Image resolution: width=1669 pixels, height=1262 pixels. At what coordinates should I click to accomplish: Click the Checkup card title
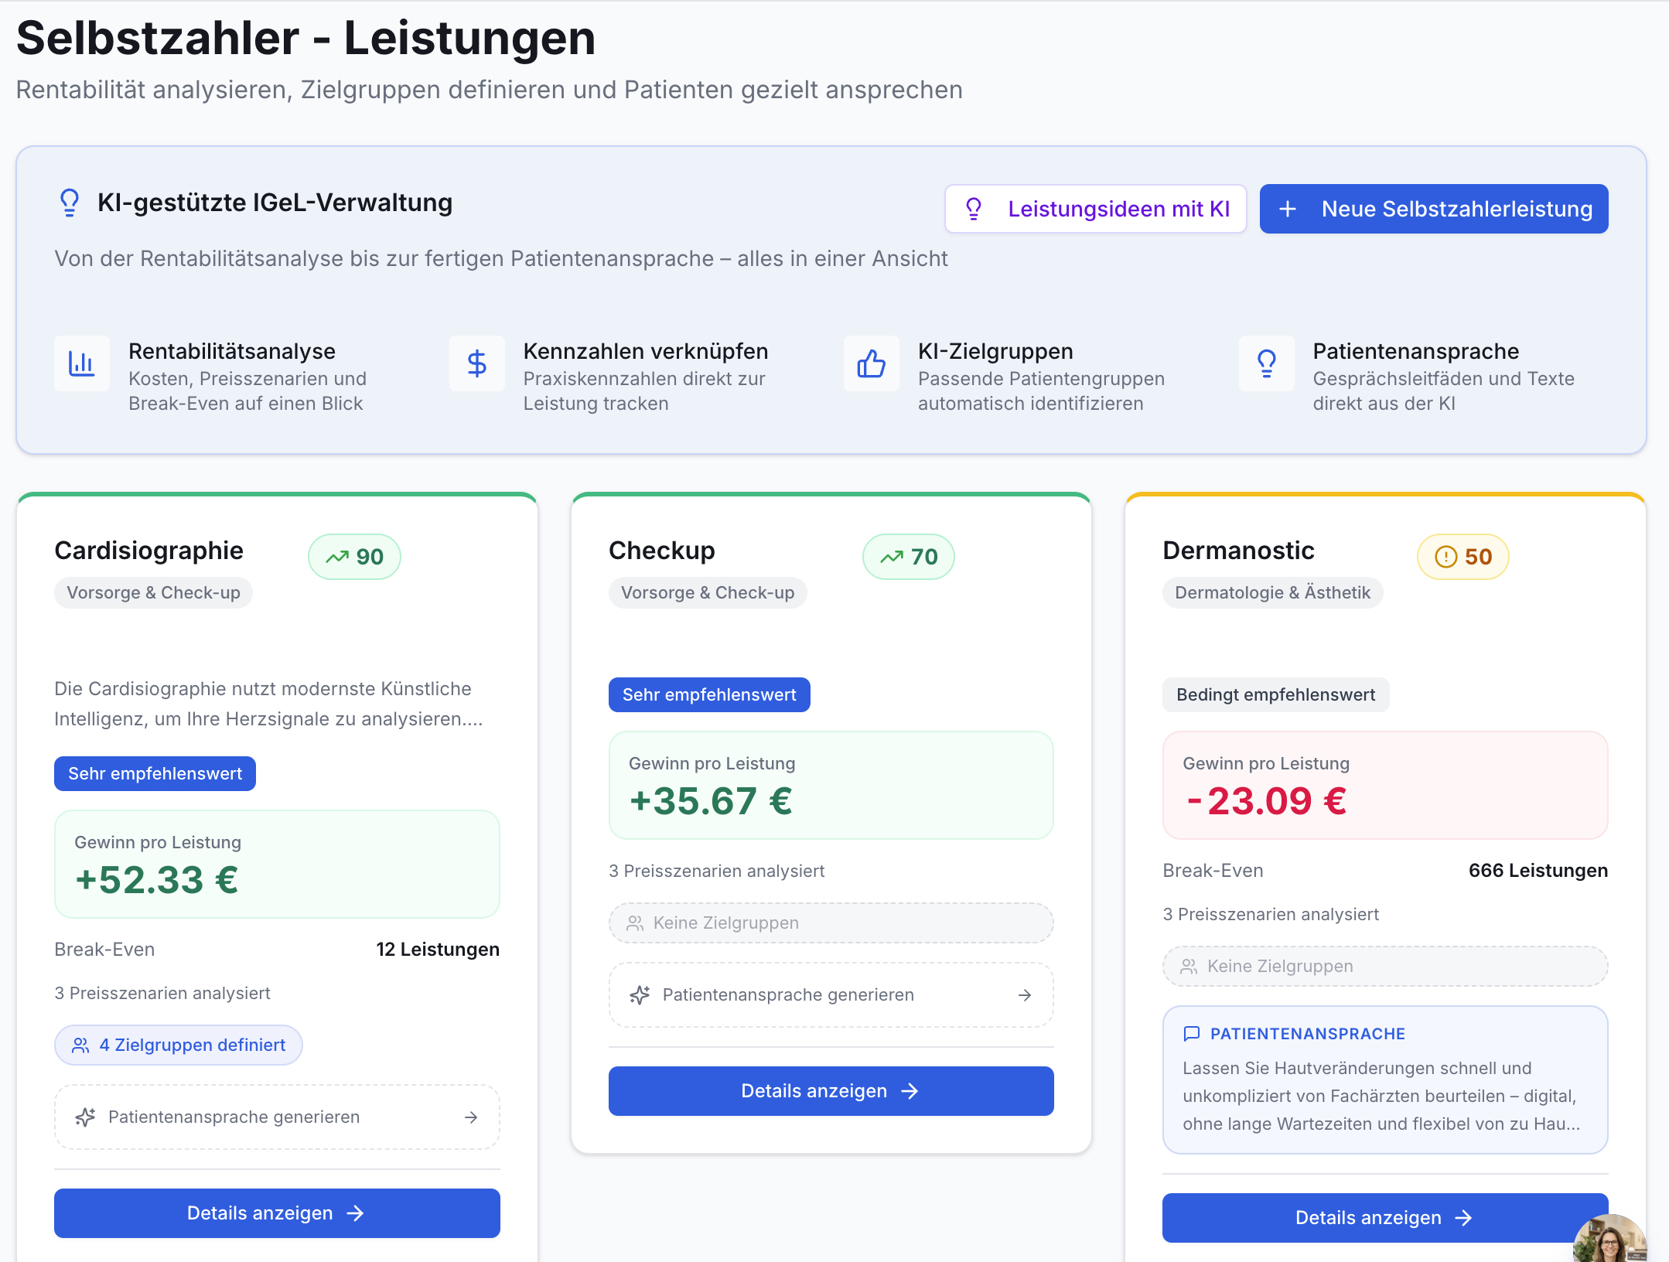[662, 551]
